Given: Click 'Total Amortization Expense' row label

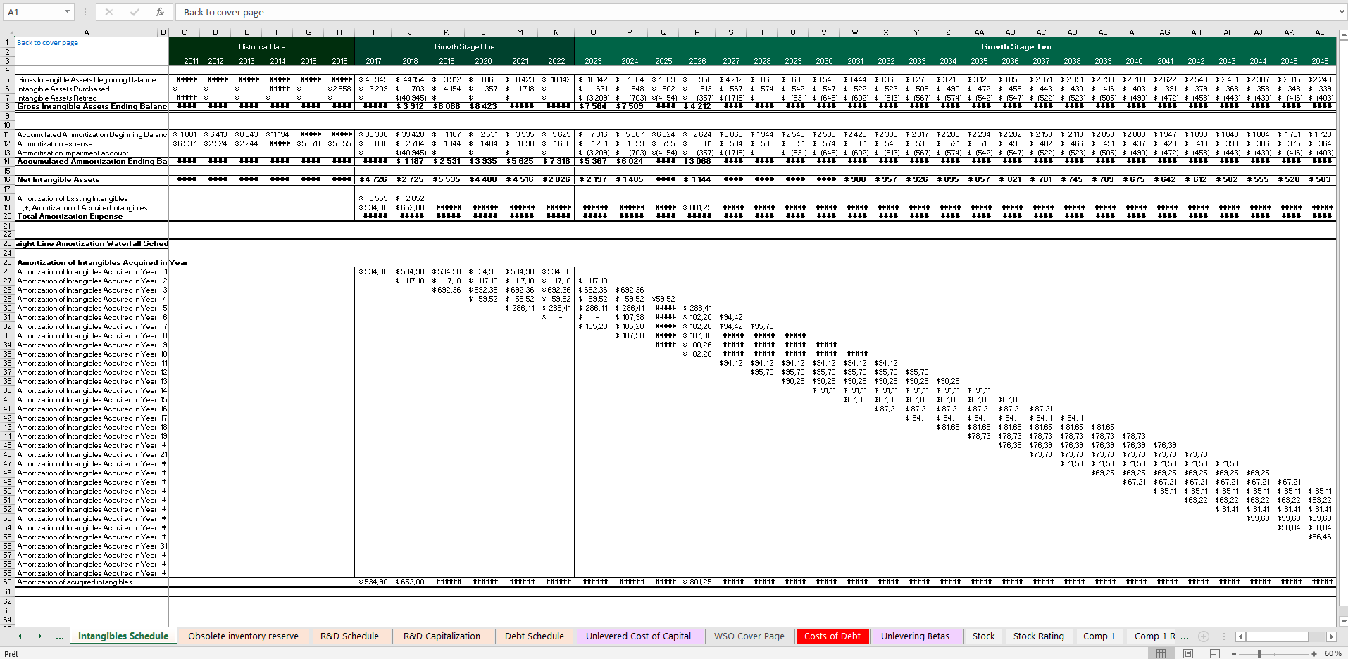Looking at the screenshot, I should [x=70, y=216].
